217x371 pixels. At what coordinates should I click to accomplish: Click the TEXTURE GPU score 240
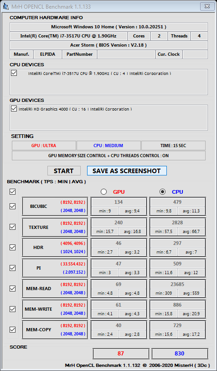[x=119, y=223]
